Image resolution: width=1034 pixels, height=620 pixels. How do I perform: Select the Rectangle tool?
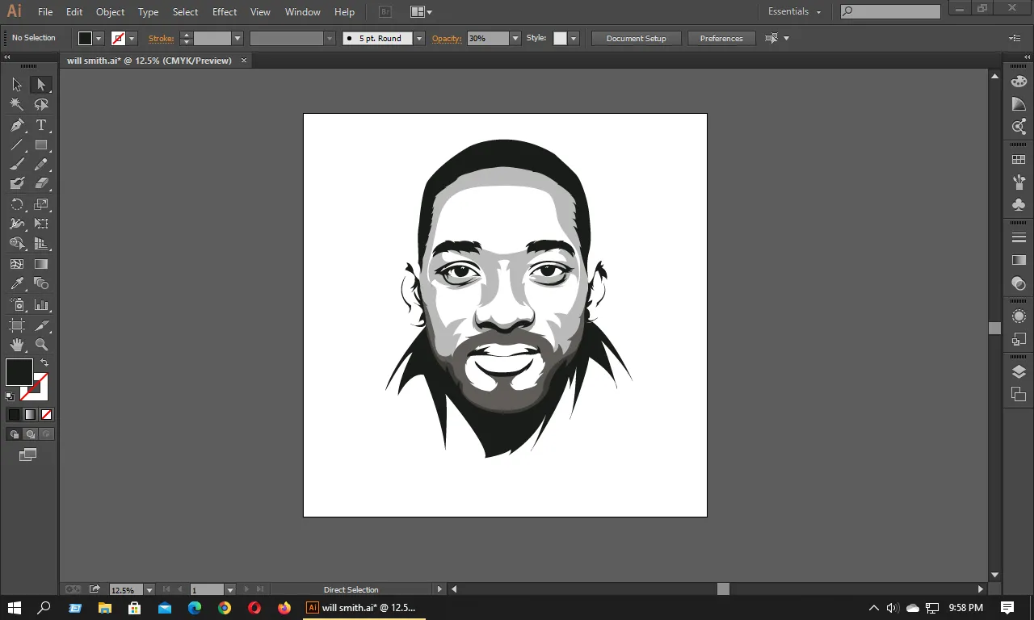click(x=41, y=145)
